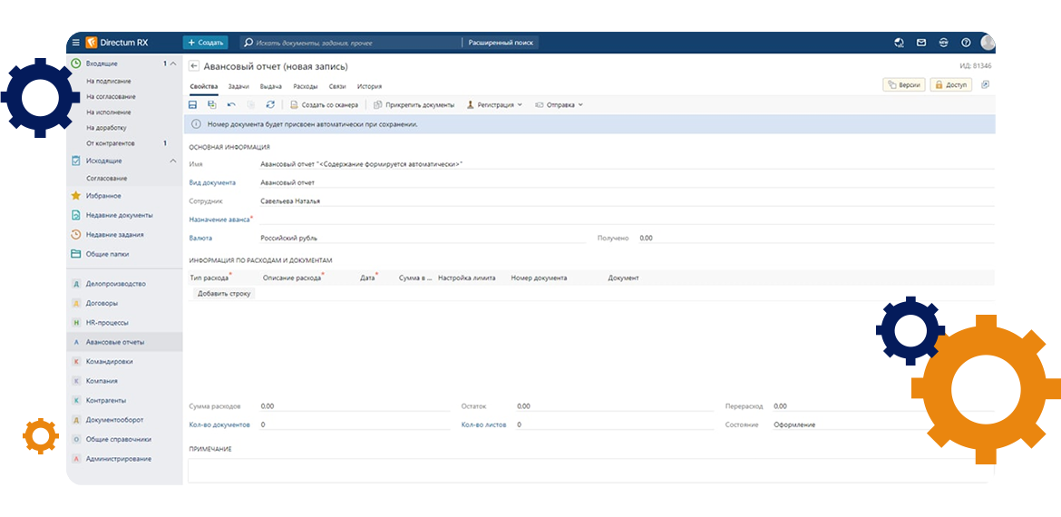1061x517 pixels.
Task: Collapse the Исходящие section
Action: 173,161
